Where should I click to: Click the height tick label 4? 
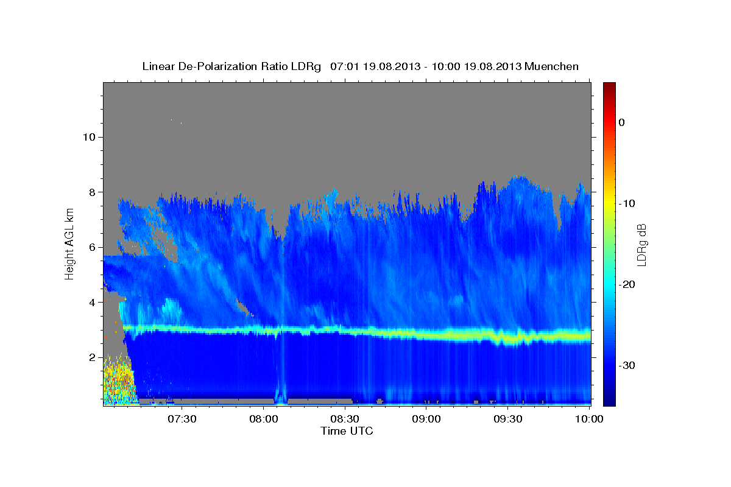coord(93,303)
